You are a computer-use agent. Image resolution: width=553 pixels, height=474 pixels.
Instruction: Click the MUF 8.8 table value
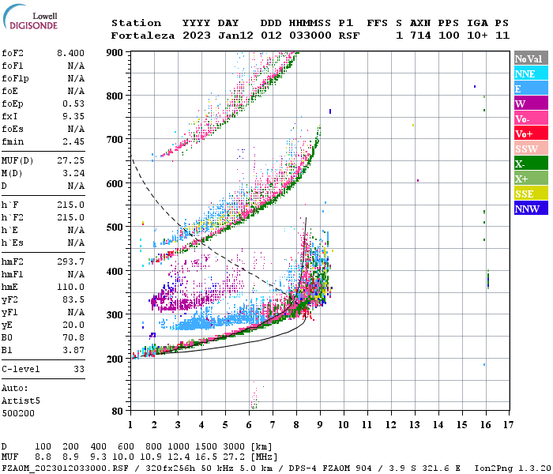43,457
